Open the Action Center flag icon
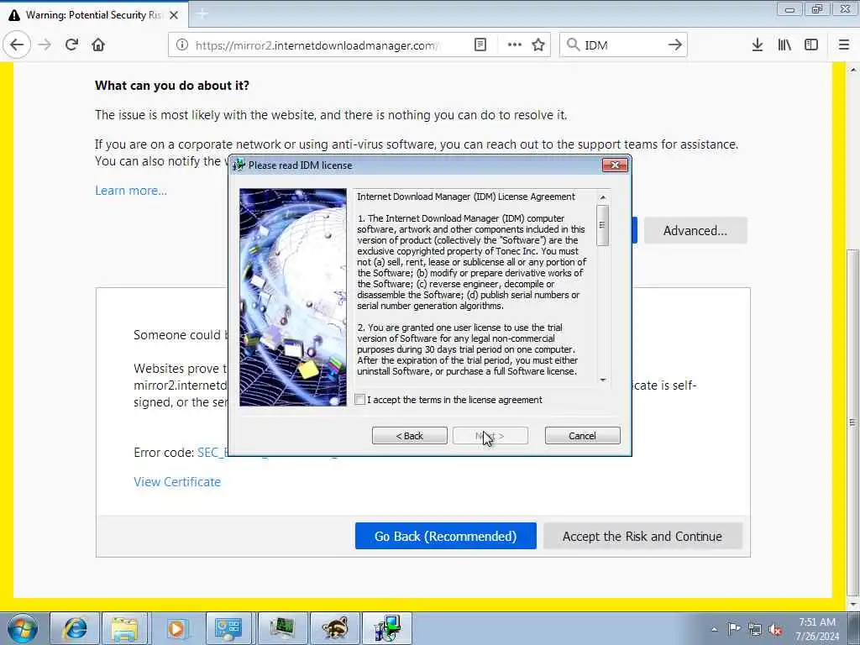 [734, 629]
